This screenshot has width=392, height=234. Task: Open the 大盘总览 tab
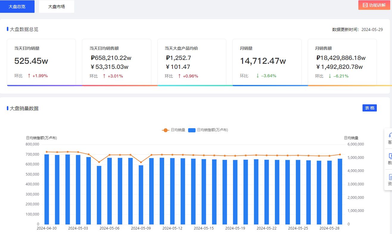pyautogui.click(x=17, y=7)
